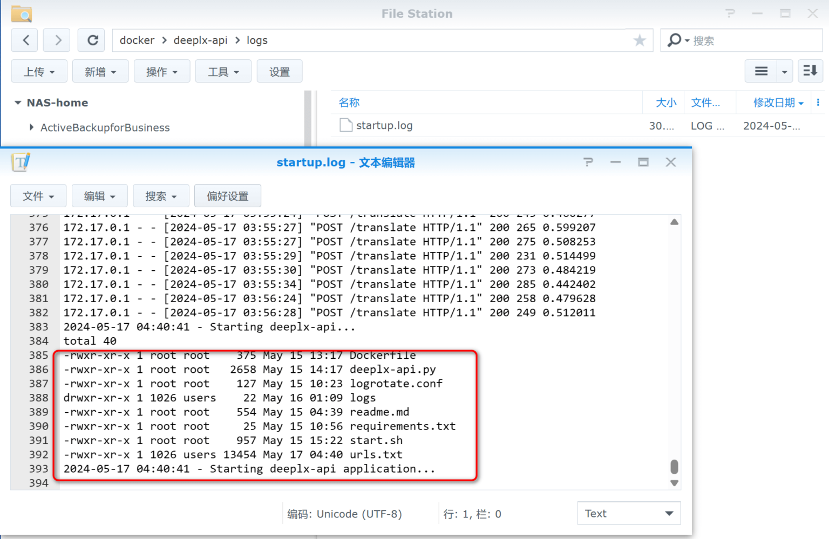Expand the ActiveBackupforBusiness folder
Viewport: 829px width, 539px height.
[x=31, y=127]
